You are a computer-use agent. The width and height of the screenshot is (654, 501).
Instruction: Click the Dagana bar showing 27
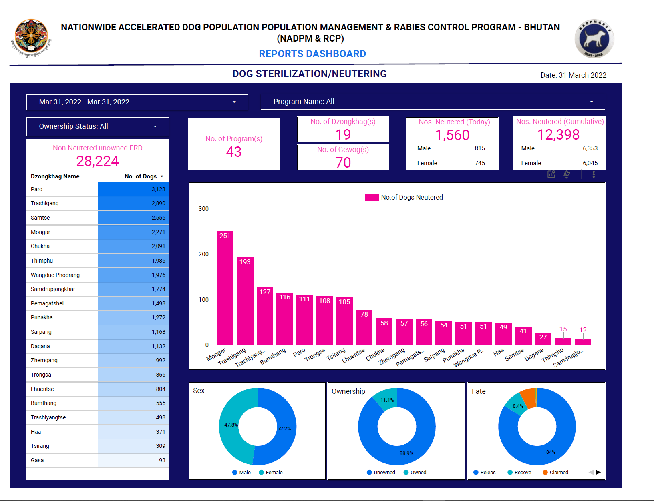coord(543,339)
